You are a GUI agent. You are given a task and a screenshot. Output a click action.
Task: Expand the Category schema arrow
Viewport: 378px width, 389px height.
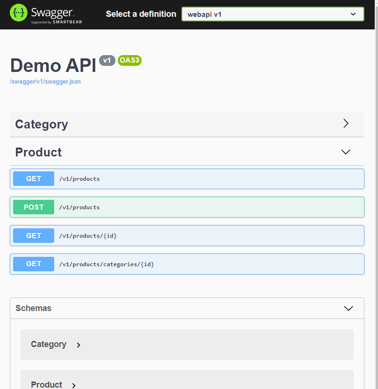[78, 345]
